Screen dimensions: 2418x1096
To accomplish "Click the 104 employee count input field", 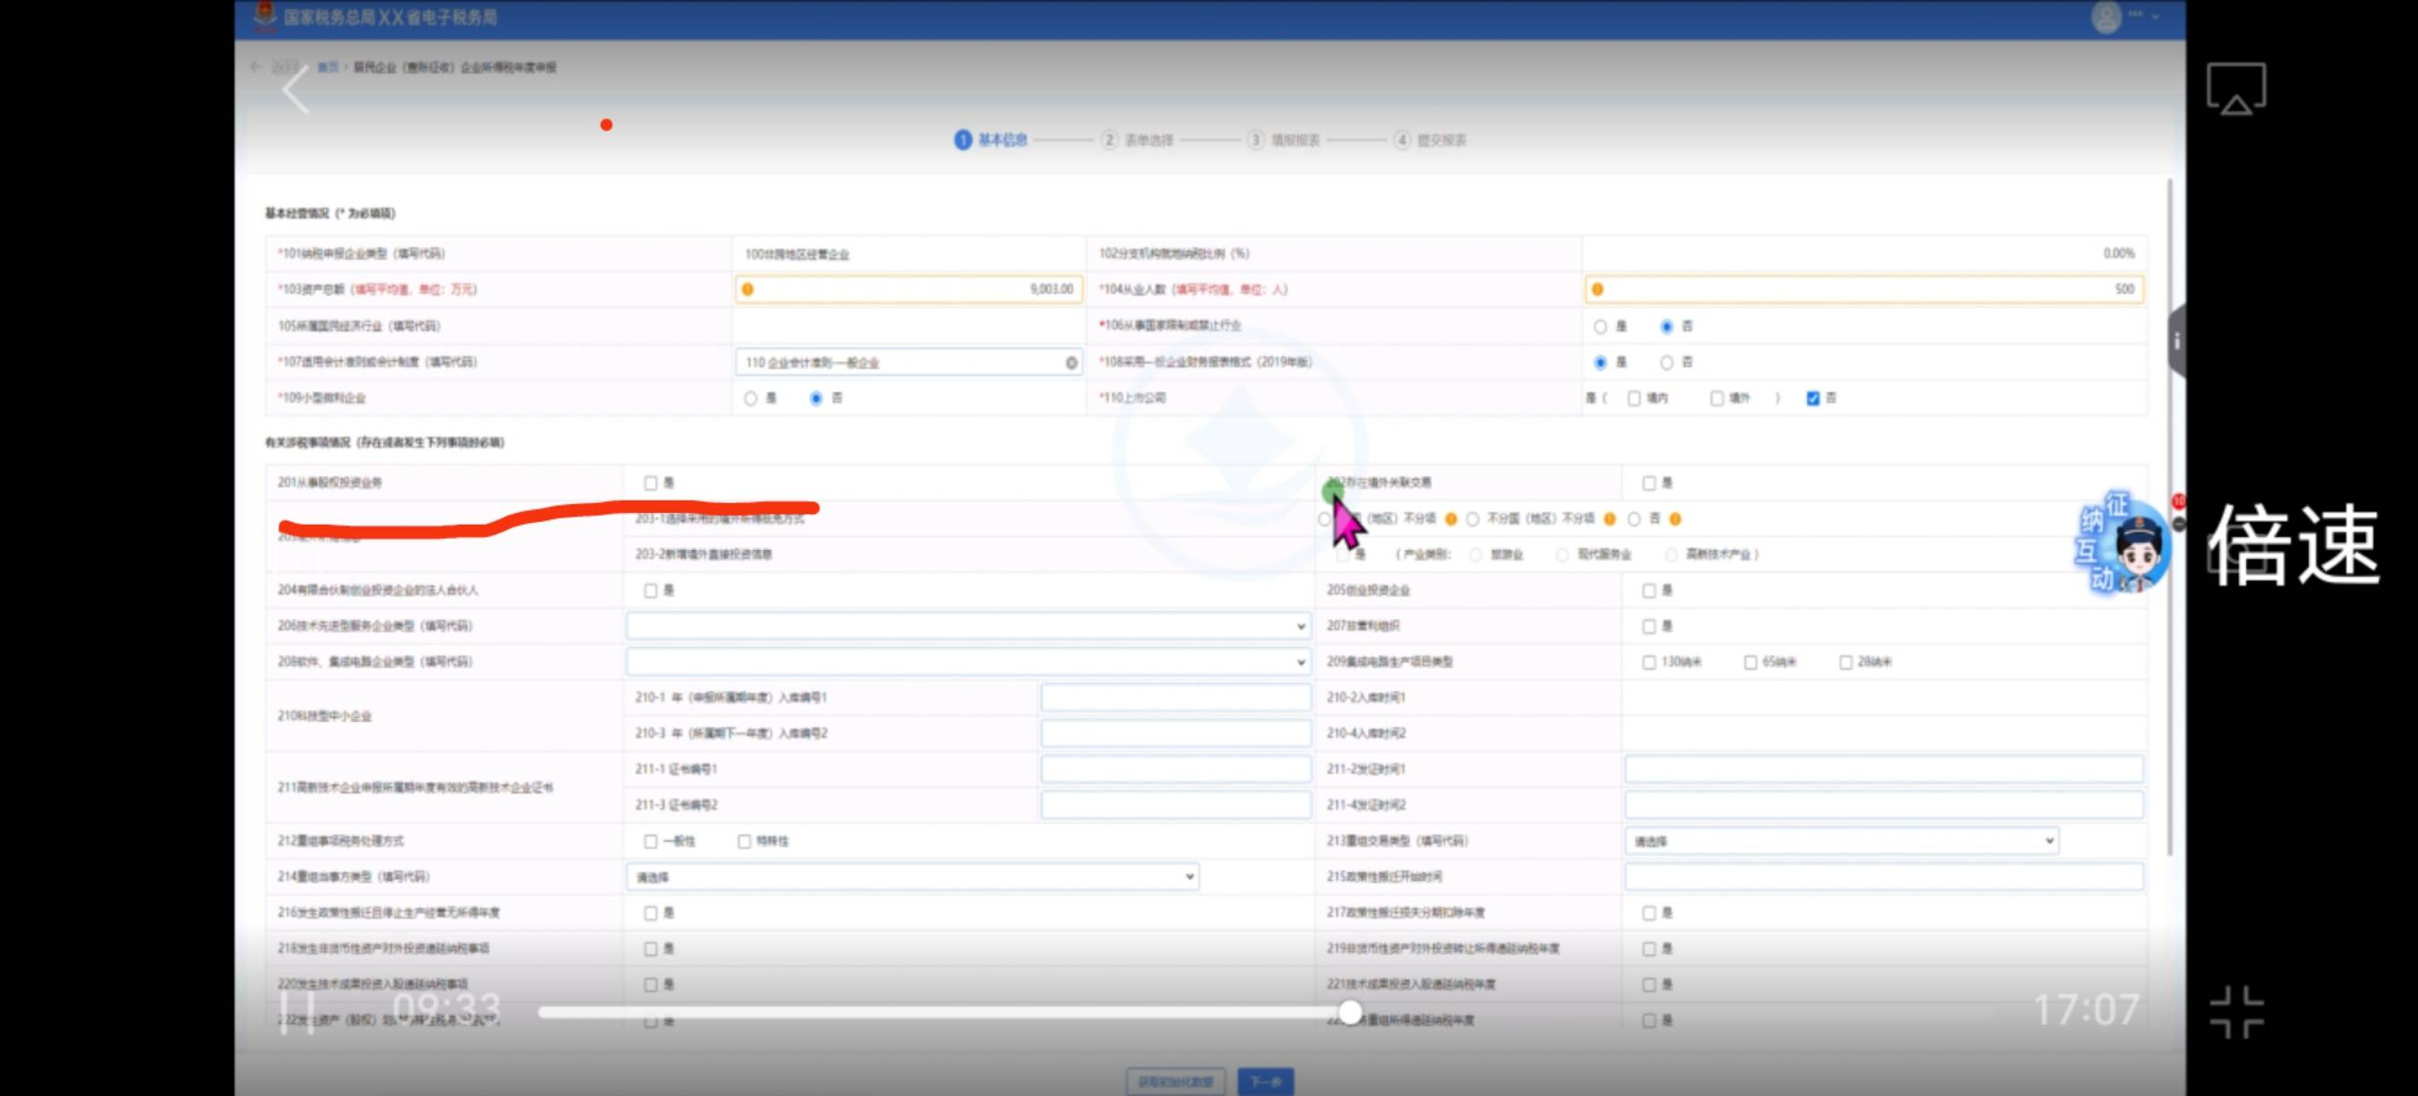I will coord(1864,289).
